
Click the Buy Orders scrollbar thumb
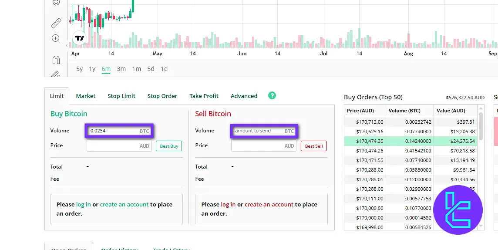481,126
